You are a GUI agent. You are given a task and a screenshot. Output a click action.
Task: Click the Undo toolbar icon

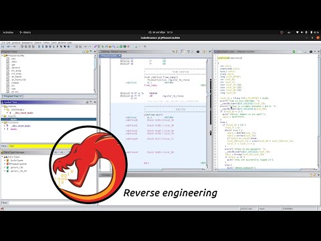[x=86, y=46]
